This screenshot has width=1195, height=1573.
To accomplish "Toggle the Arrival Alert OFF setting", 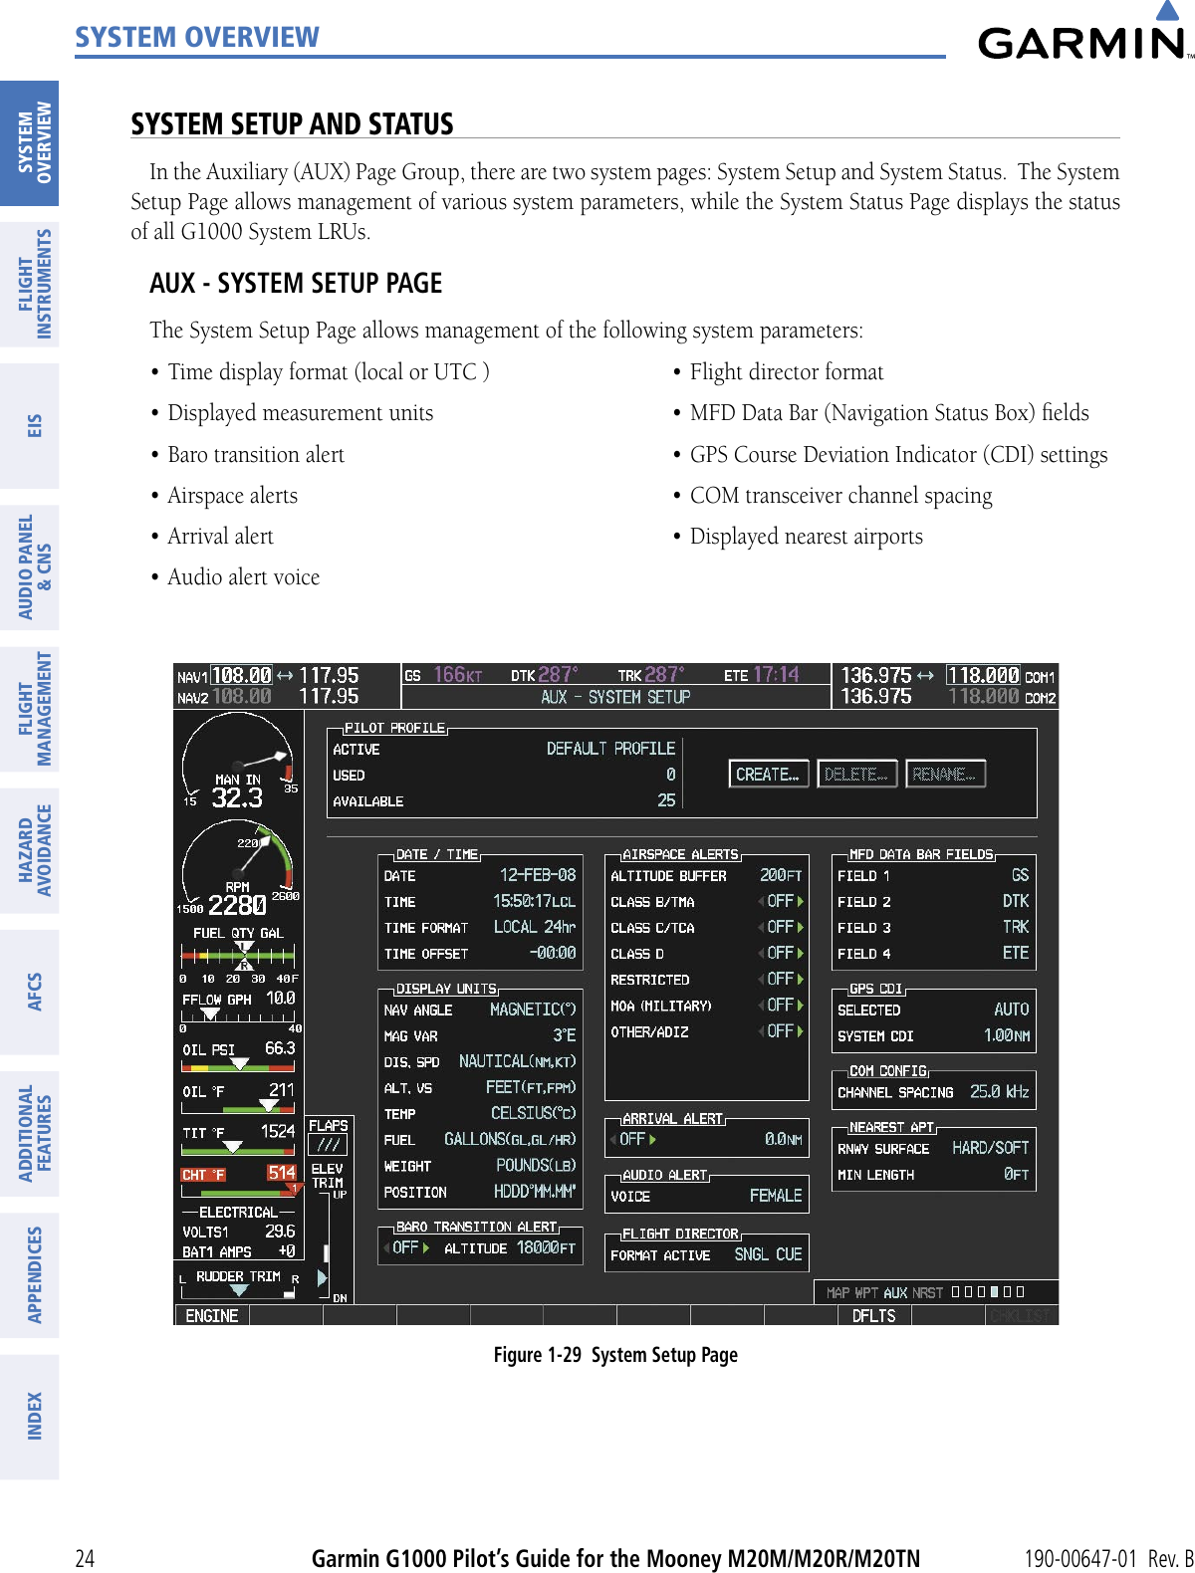I will (x=633, y=1139).
